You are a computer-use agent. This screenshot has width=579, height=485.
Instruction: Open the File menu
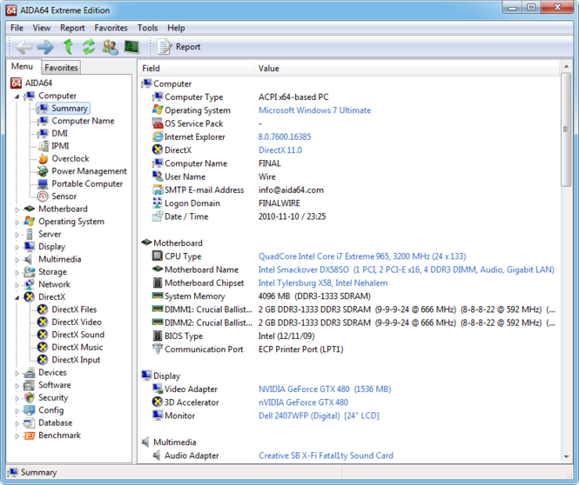tap(17, 28)
